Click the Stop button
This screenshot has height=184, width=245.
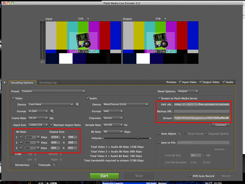coord(139,176)
